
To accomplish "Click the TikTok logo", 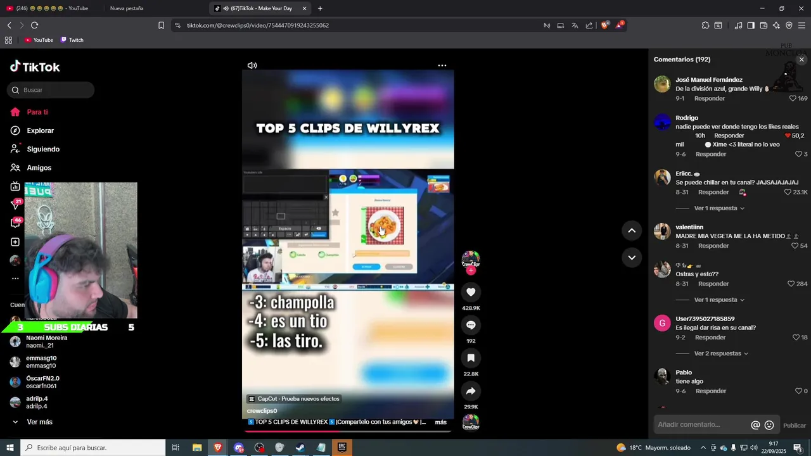I will [35, 66].
